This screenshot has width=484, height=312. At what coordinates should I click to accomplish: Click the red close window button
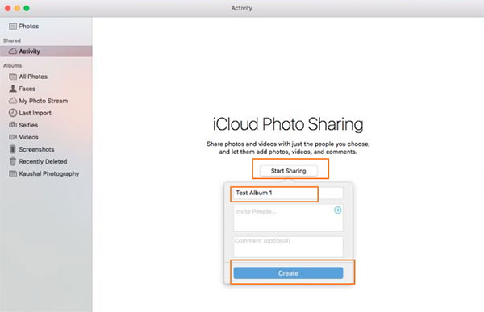(x=8, y=8)
